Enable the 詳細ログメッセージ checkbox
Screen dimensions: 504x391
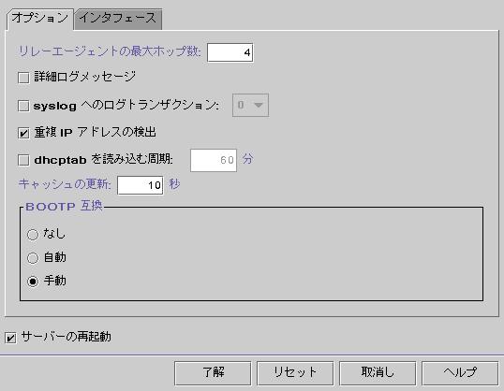pos(23,78)
